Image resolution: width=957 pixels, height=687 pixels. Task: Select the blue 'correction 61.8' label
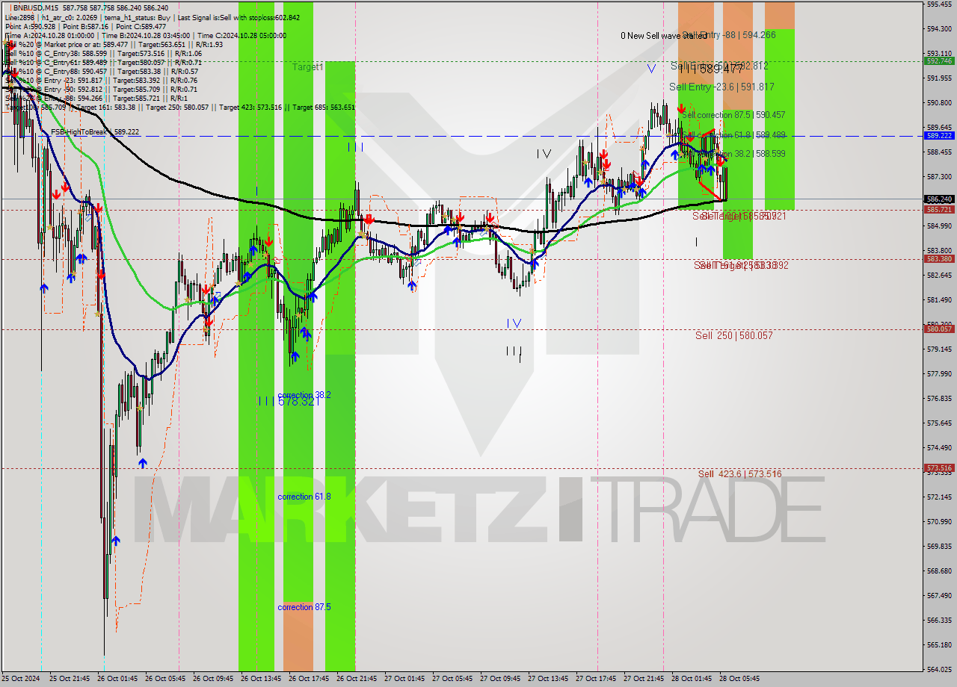[x=304, y=497]
